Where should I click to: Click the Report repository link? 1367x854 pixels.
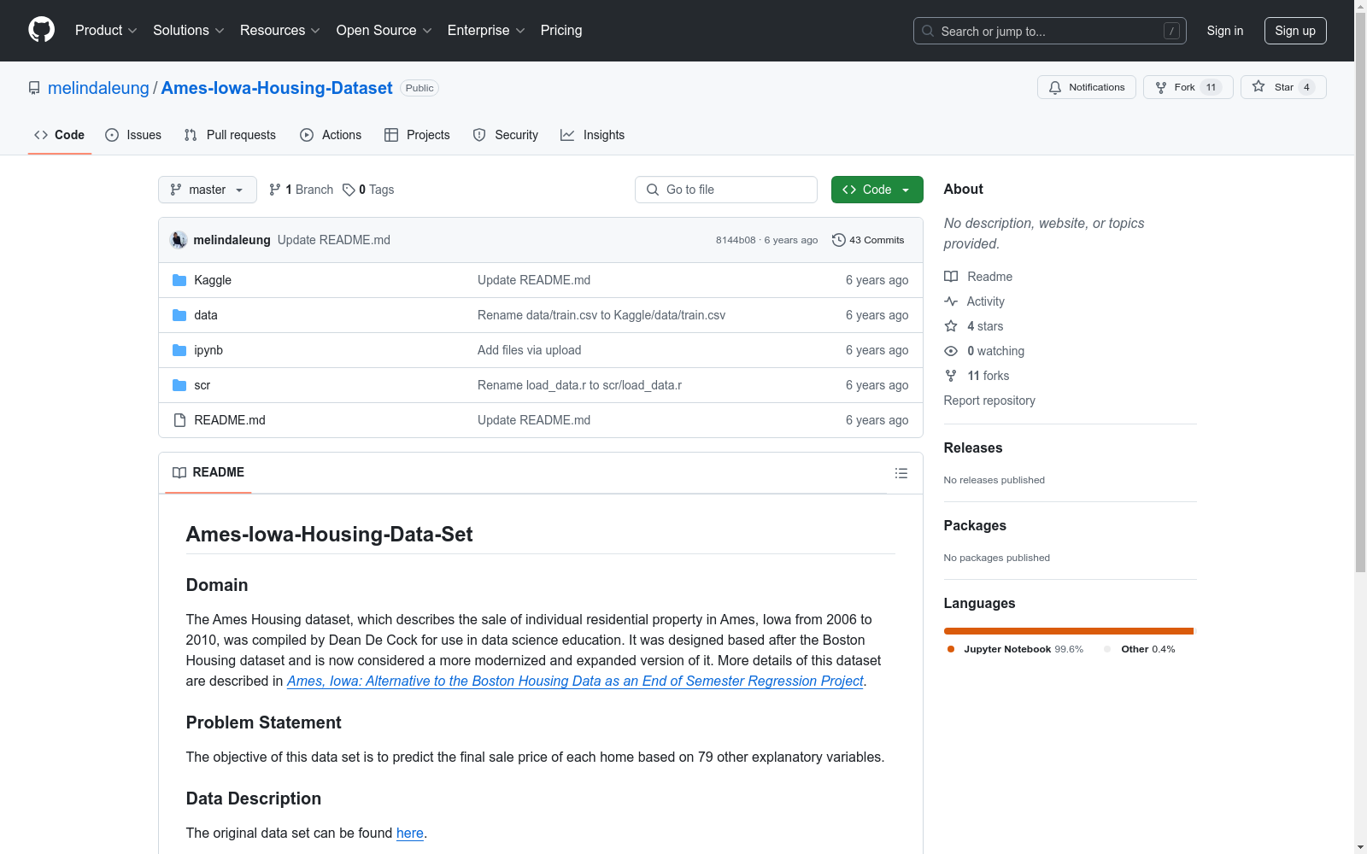click(989, 401)
